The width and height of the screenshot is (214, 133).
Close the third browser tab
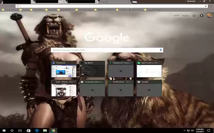96,2
